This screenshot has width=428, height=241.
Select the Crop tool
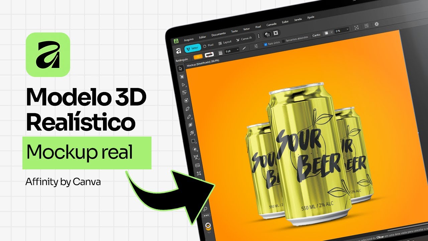click(199, 173)
